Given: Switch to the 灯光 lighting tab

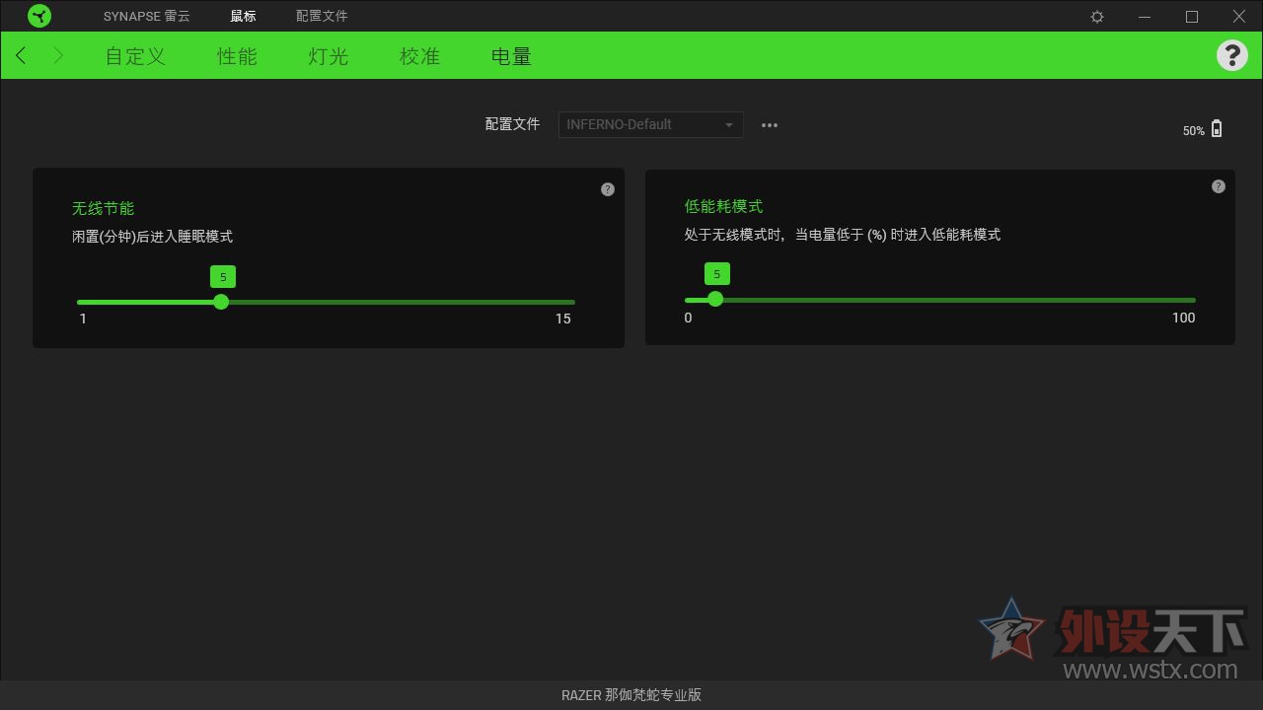Looking at the screenshot, I should coord(327,56).
